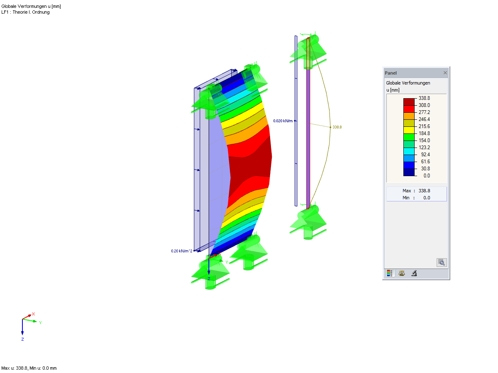Click the 'Max u: 338.8, Min u: 0.0 mm' text
This screenshot has width=498, height=373.
(29, 368)
